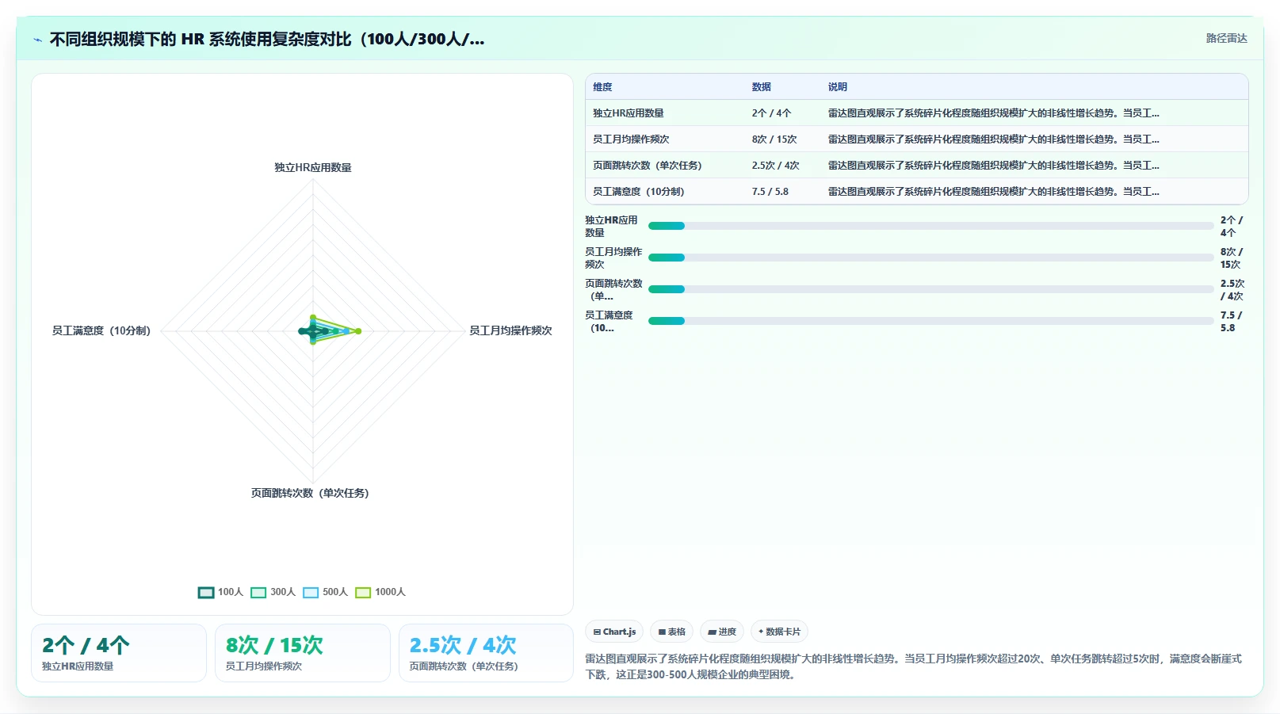The height and width of the screenshot is (714, 1280).
Task: Select the 表格 tag chip
Action: (x=671, y=632)
